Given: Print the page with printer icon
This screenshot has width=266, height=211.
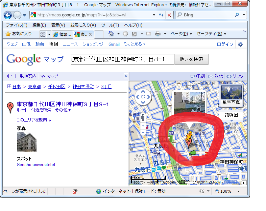Looking at the screenshot, I should point(158,34).
